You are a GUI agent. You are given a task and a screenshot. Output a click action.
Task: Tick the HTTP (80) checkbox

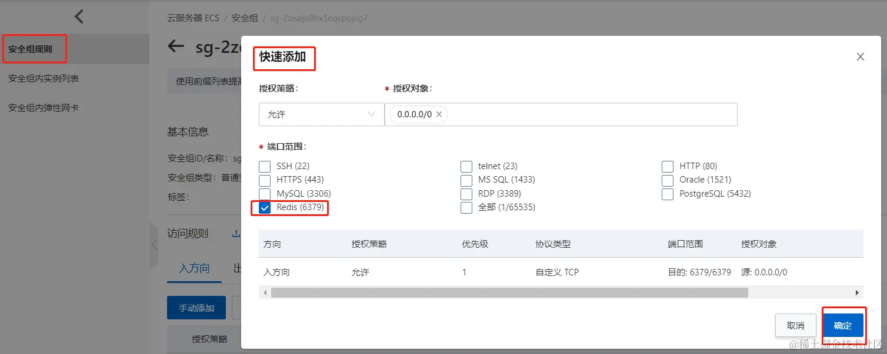tap(668, 166)
